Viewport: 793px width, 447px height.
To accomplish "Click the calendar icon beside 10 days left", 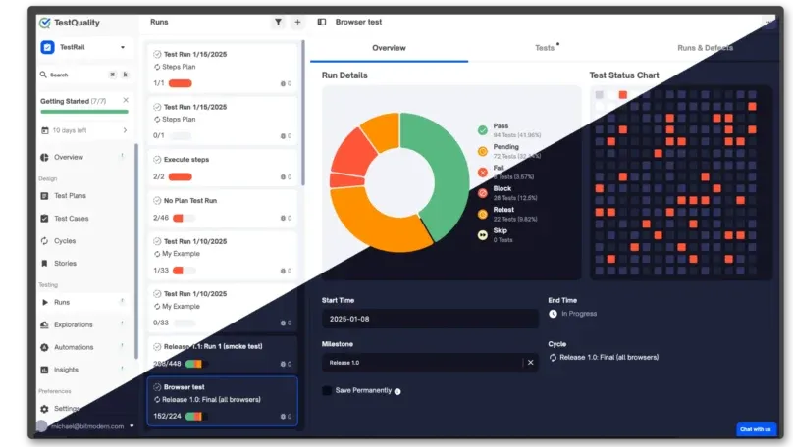I will point(44,130).
